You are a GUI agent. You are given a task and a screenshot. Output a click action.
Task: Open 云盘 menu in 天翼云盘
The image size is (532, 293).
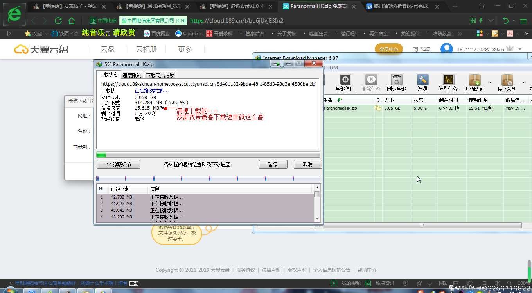tap(108, 49)
